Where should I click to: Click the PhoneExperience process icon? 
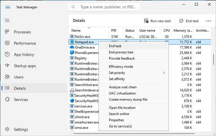(x=72, y=53)
